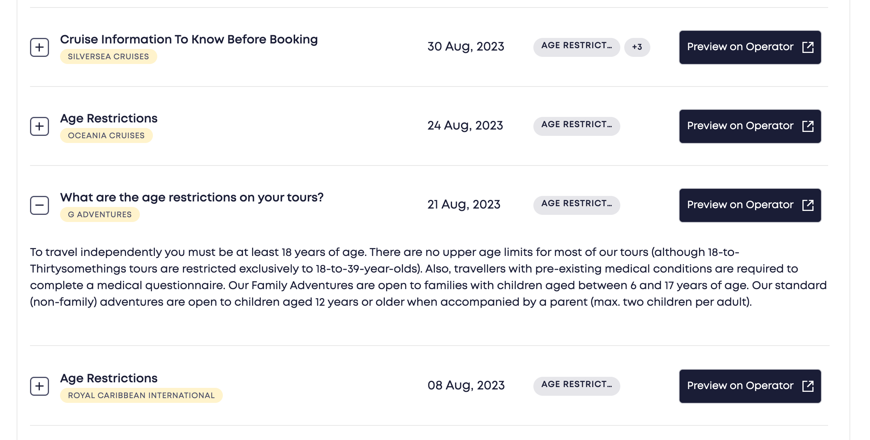Expand the Royal Caribbean Age Restrictions entry
Viewport: 870px width, 440px height.
click(x=40, y=386)
